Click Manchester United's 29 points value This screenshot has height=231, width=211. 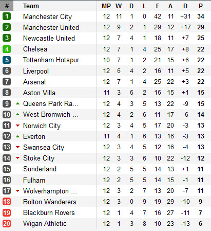201,27
